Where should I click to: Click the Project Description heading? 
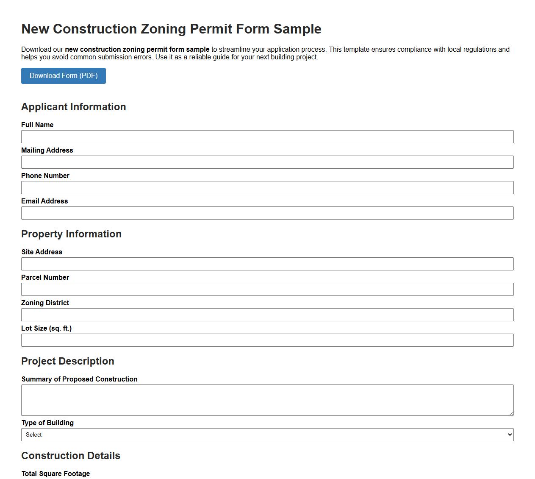[x=68, y=361]
